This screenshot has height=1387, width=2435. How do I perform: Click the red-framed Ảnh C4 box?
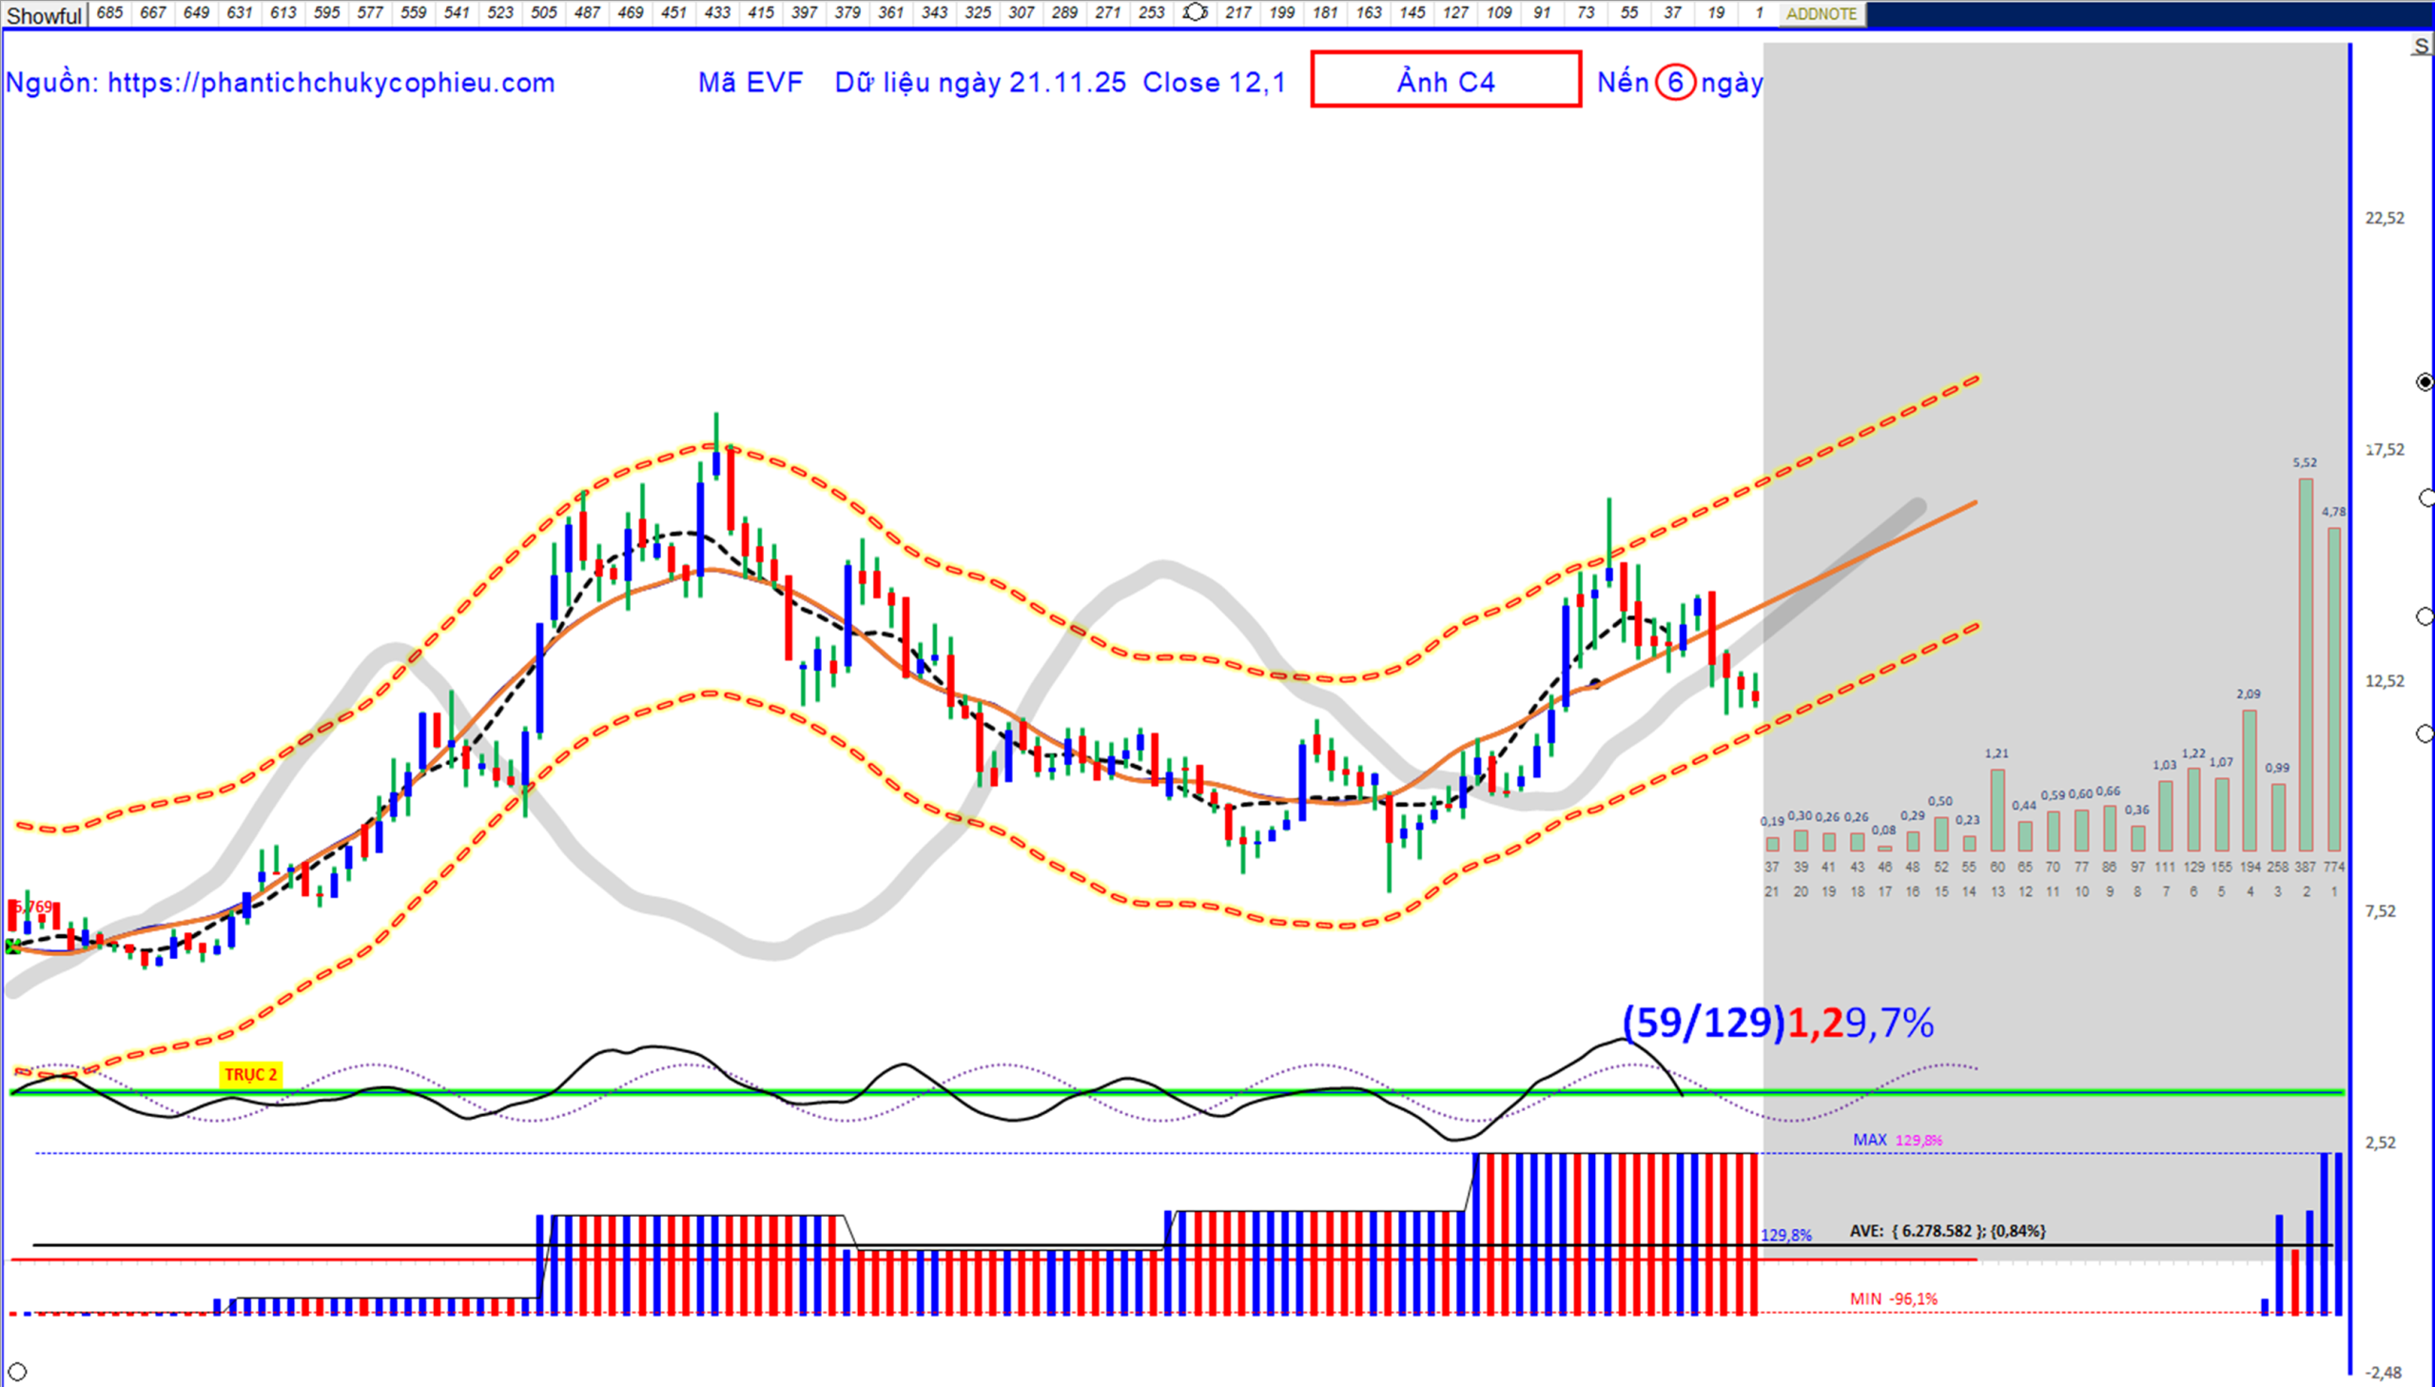pyautogui.click(x=1445, y=80)
